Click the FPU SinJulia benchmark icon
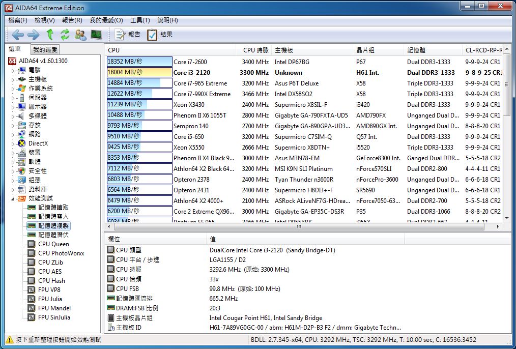 31,317
